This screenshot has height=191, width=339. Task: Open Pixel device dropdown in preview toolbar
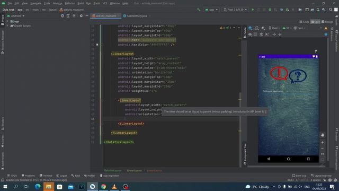274,28
